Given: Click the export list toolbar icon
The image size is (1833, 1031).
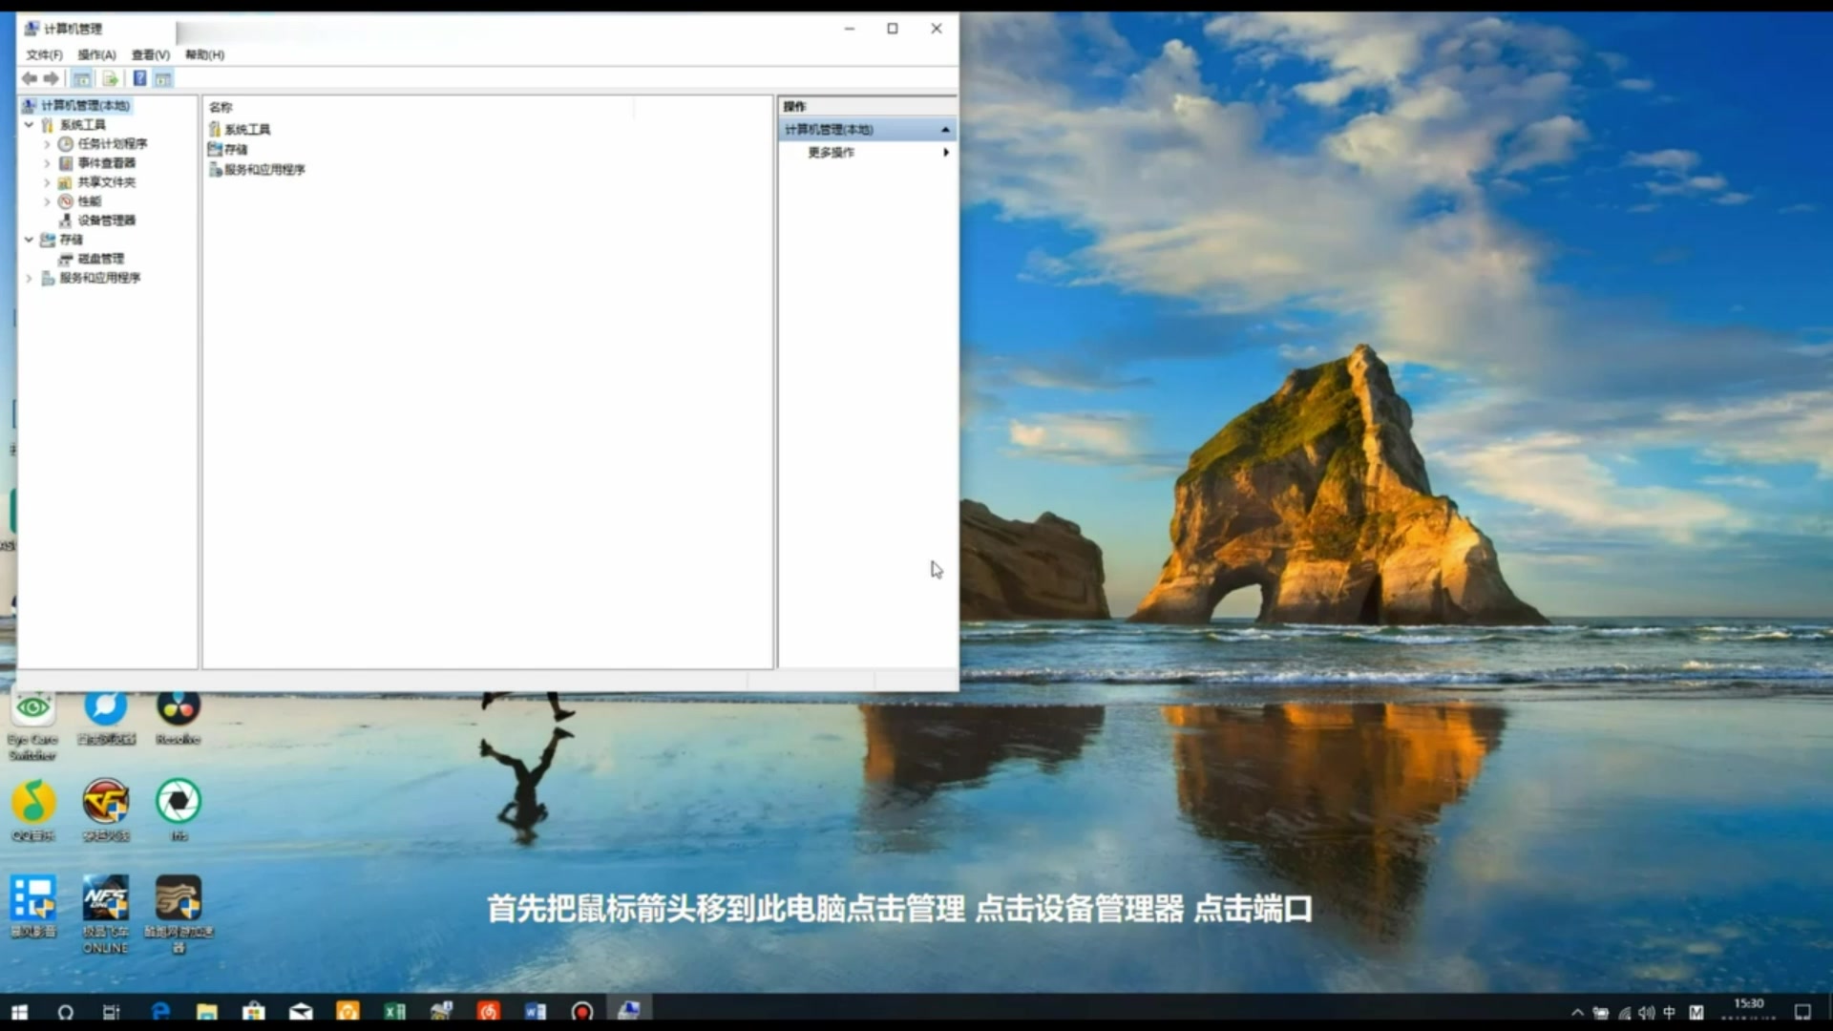Looking at the screenshot, I should click(x=111, y=78).
